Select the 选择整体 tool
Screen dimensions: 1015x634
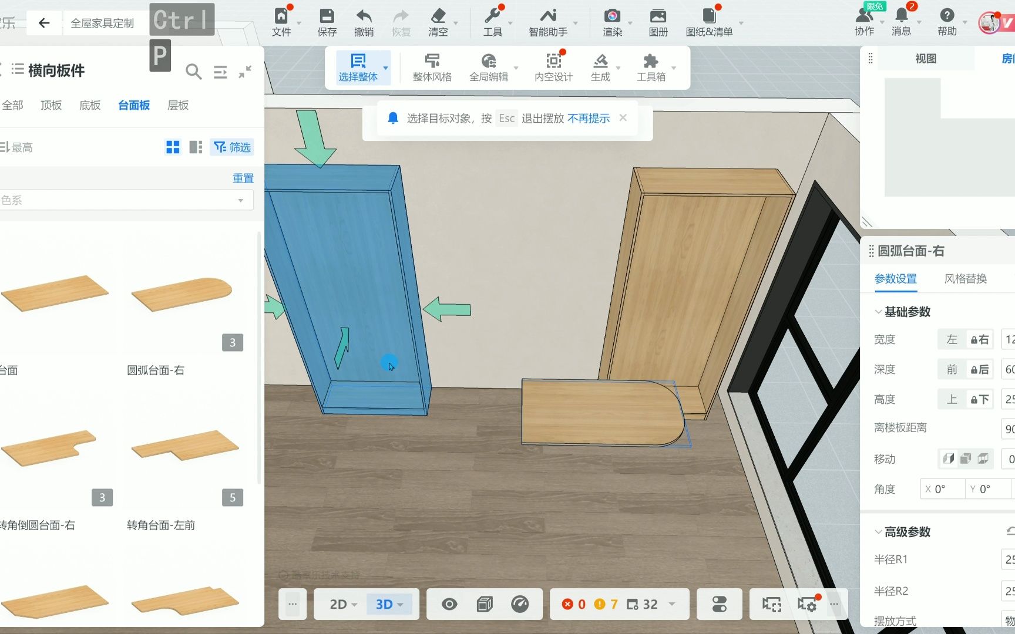point(358,68)
